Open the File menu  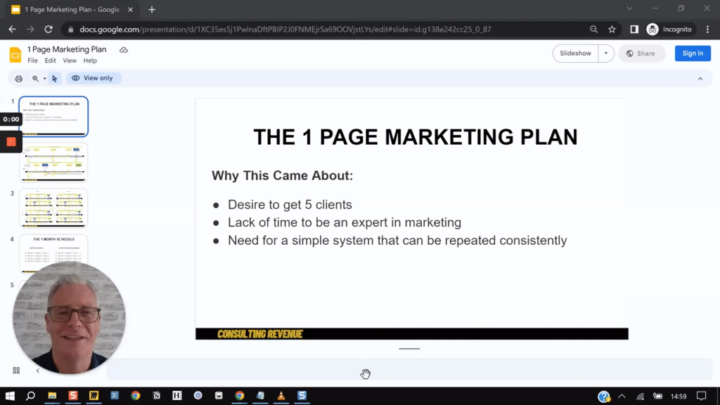[x=32, y=60]
